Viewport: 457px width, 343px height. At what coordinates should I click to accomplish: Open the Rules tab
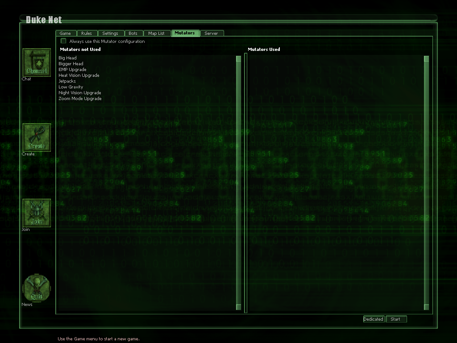87,33
